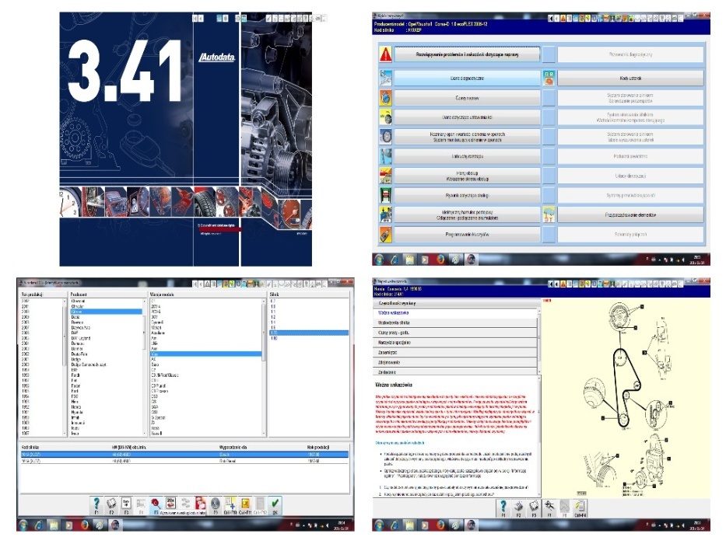This screenshot has width=726, height=544.
Task: Click the Ctrl+F10 add icon in vehicle selection
Action: point(230,504)
